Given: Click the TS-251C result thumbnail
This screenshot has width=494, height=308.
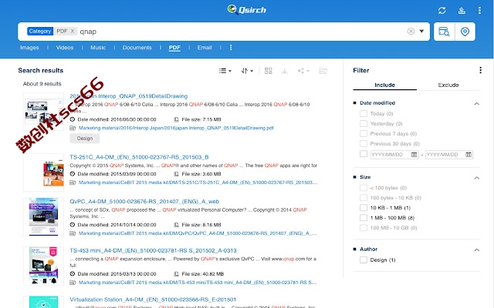Looking at the screenshot, I should (43, 172).
